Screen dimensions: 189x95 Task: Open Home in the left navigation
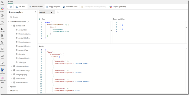pyautogui.click(x=2, y=3)
